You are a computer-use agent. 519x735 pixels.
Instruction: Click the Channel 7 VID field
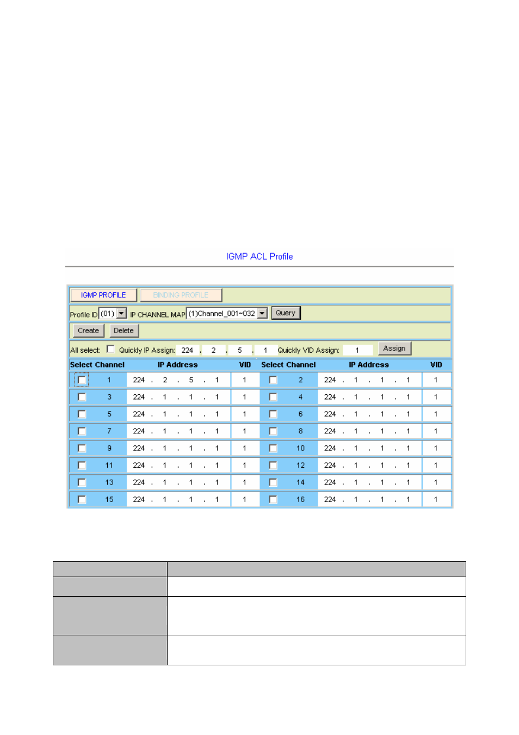(x=245, y=431)
